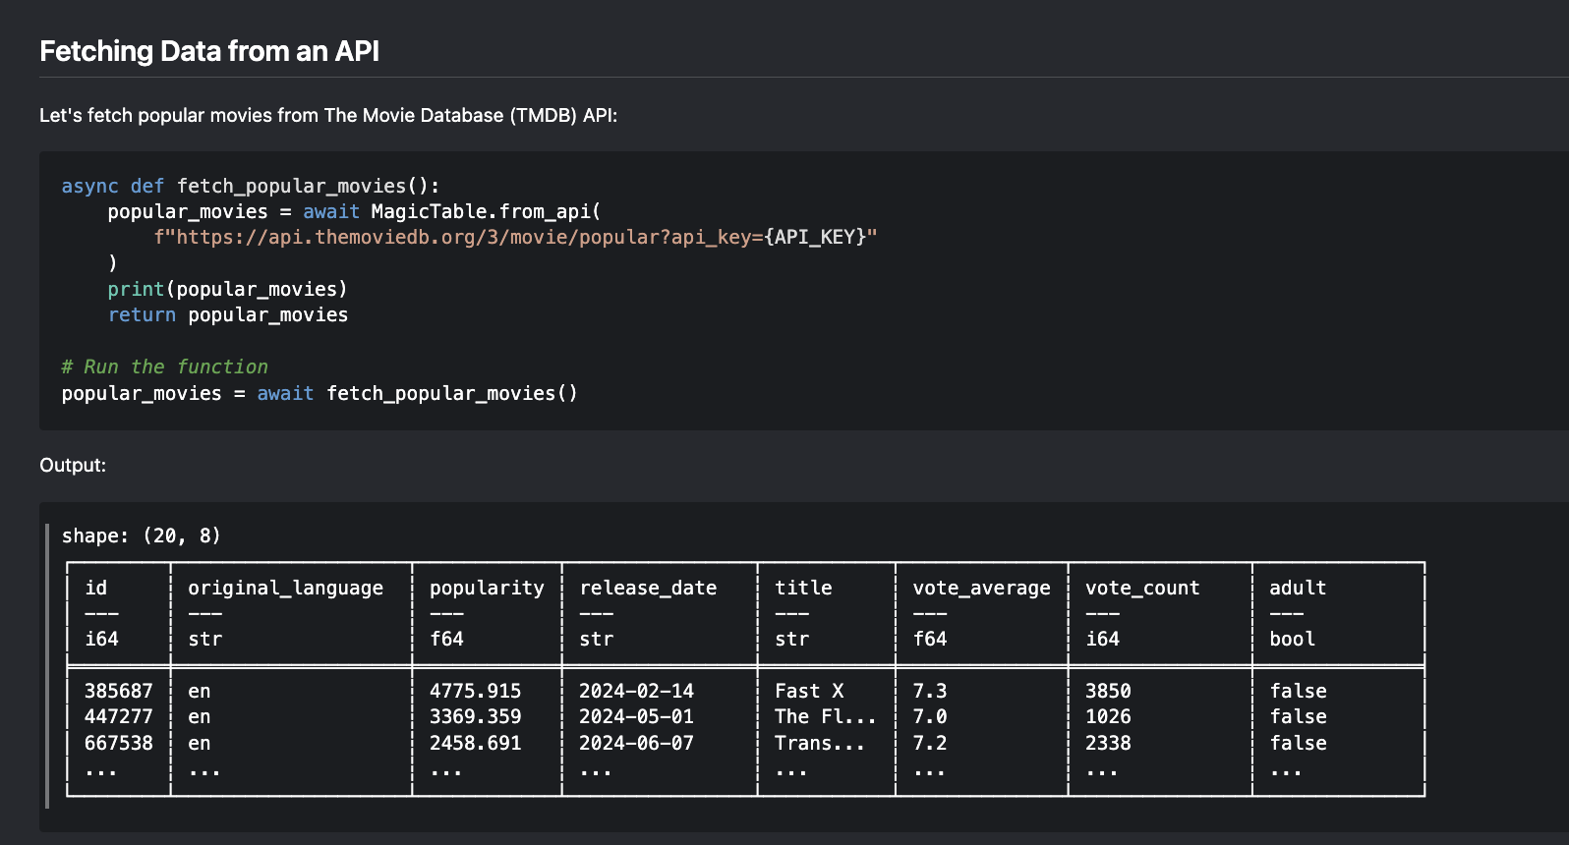Click the 'Let's fetch popular movies' intro sentence
Viewport: 1569px width, 845px height.
tap(328, 115)
